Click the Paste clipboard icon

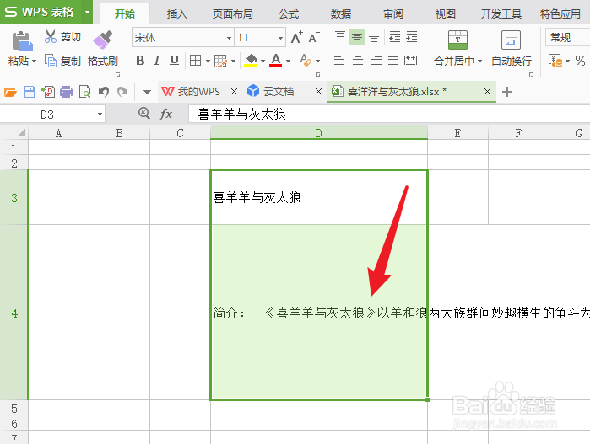point(22,41)
